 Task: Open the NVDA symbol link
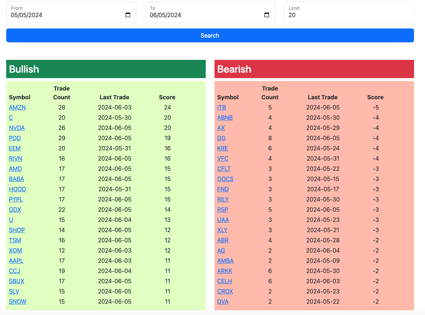(x=17, y=128)
